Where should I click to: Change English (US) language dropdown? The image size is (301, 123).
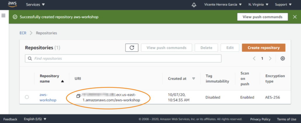[x=35, y=119]
